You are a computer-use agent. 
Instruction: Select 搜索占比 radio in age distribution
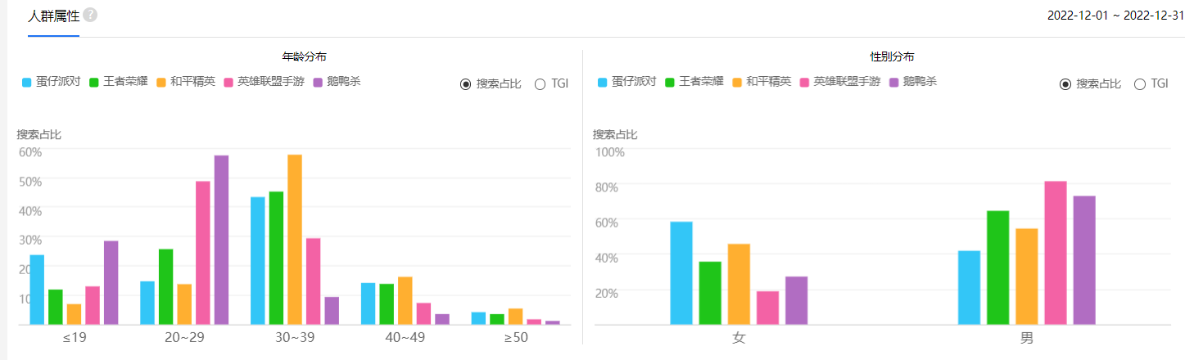point(491,84)
